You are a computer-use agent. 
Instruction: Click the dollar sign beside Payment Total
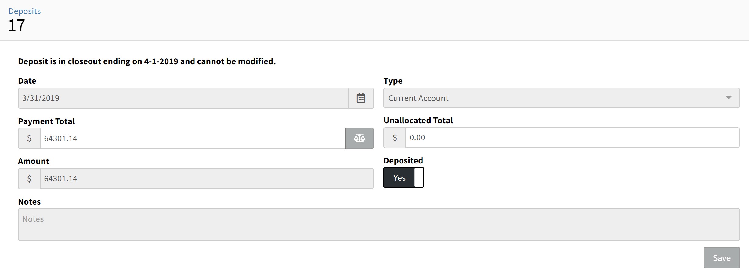[29, 138]
